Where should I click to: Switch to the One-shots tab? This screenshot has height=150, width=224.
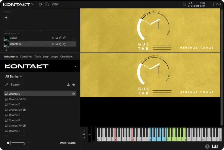point(66,56)
